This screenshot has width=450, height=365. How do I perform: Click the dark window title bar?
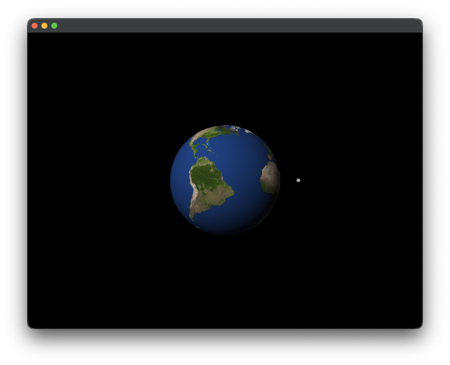pos(222,25)
